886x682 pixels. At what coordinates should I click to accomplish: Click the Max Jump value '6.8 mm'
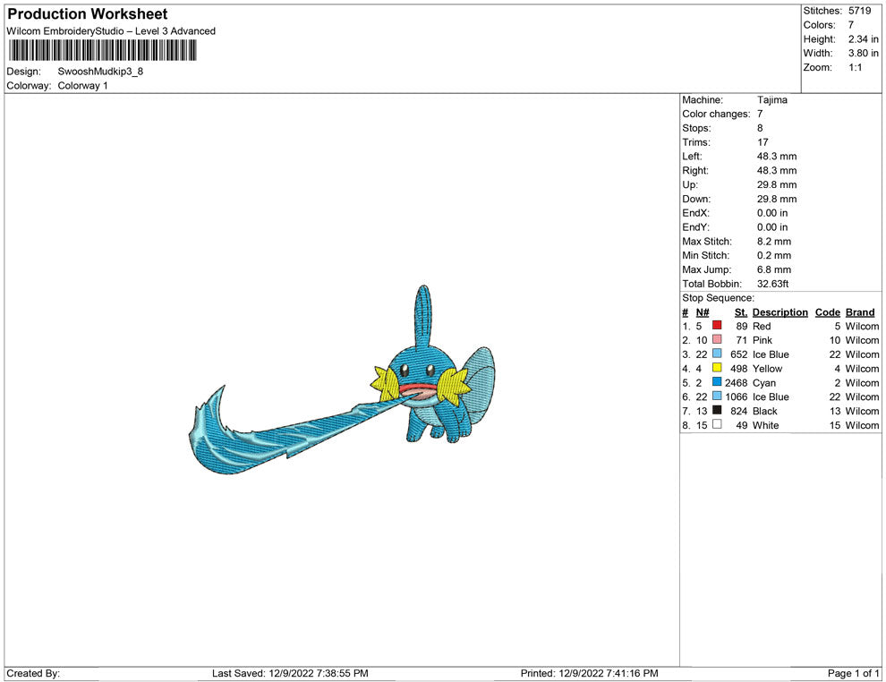pos(774,269)
